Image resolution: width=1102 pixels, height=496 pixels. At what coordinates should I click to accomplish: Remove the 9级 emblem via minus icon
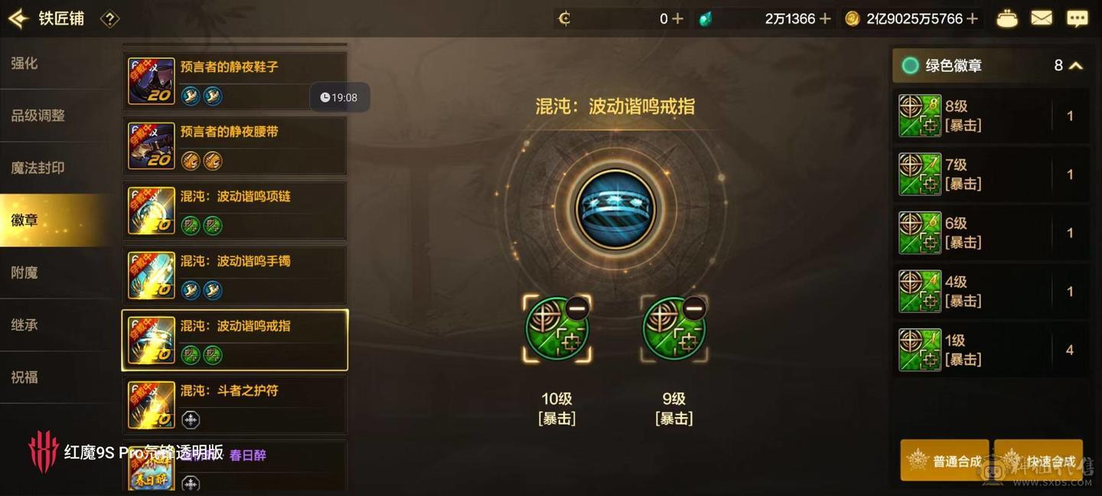pos(693,308)
